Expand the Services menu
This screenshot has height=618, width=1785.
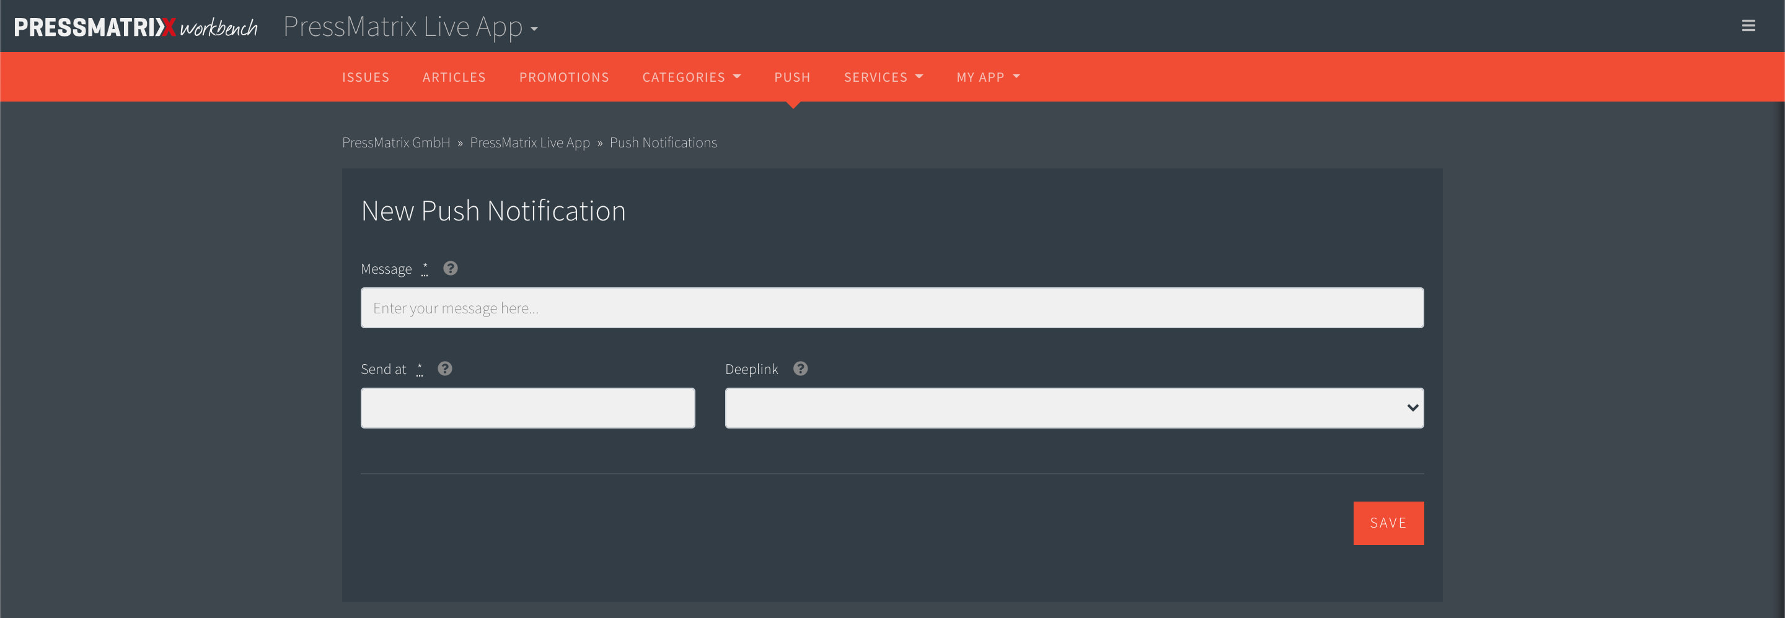pos(883,77)
